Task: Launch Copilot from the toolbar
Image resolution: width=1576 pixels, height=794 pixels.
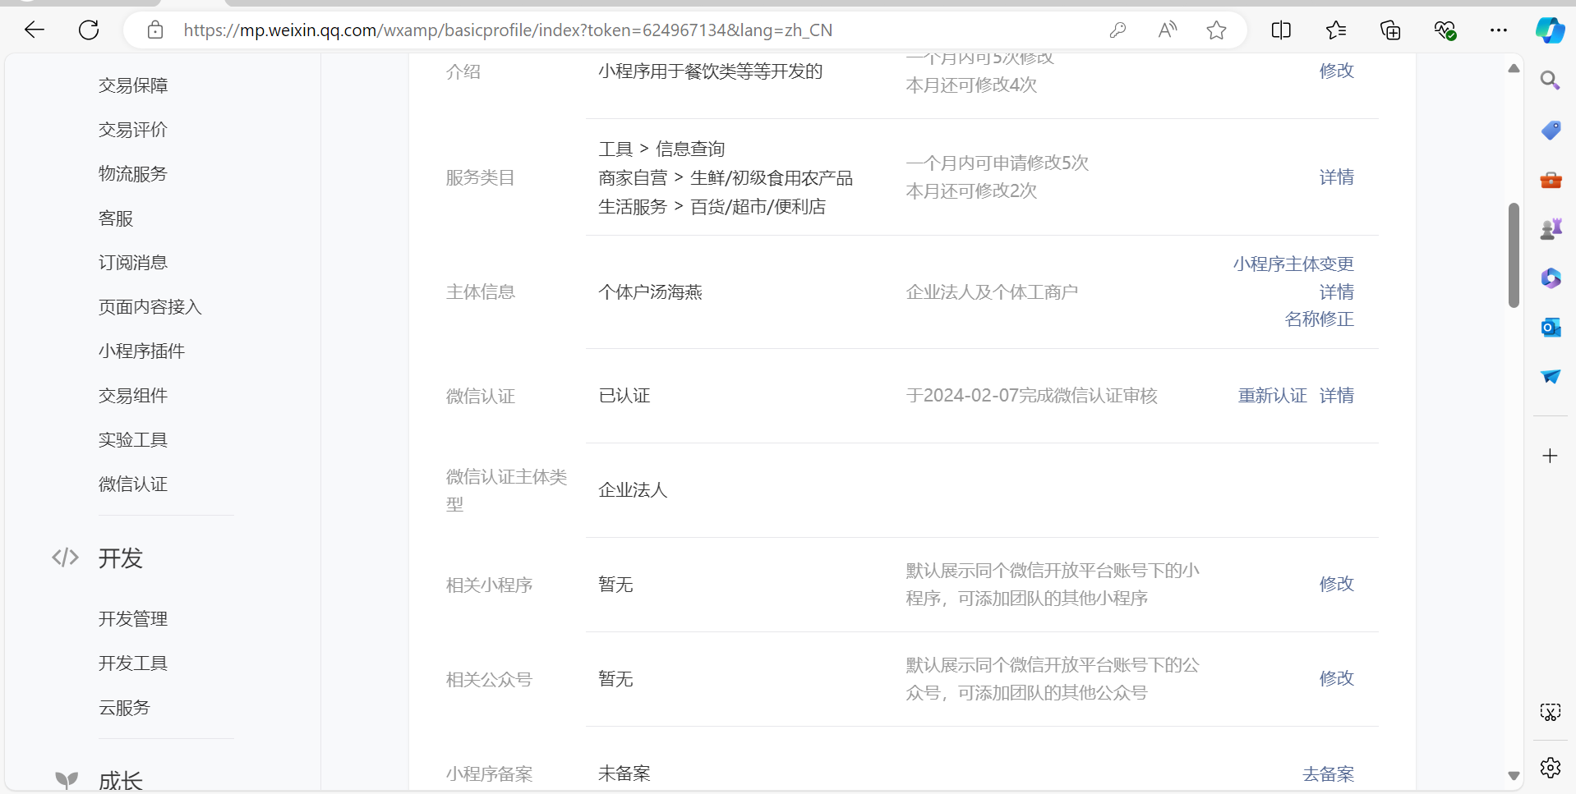Action: pyautogui.click(x=1551, y=30)
